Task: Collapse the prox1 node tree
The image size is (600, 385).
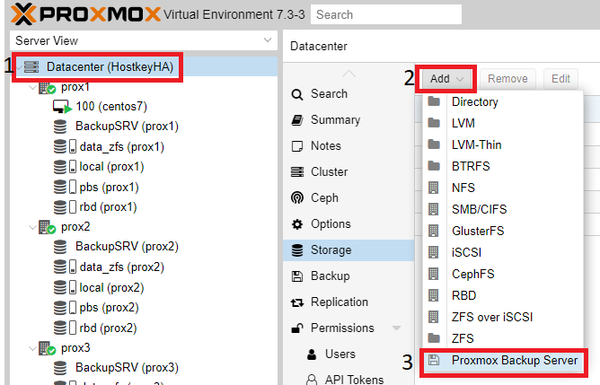Action: pos(32,88)
